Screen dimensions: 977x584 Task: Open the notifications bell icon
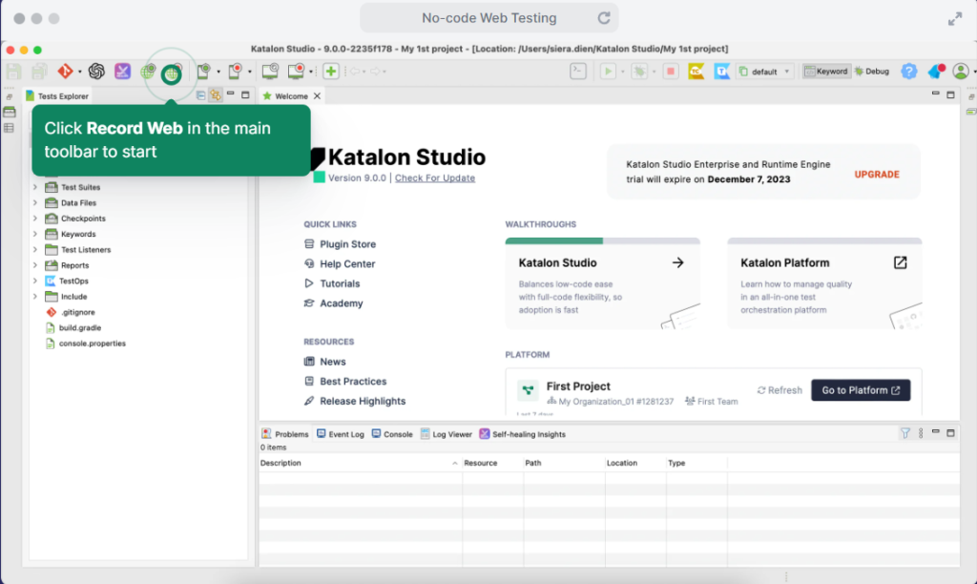coord(935,71)
